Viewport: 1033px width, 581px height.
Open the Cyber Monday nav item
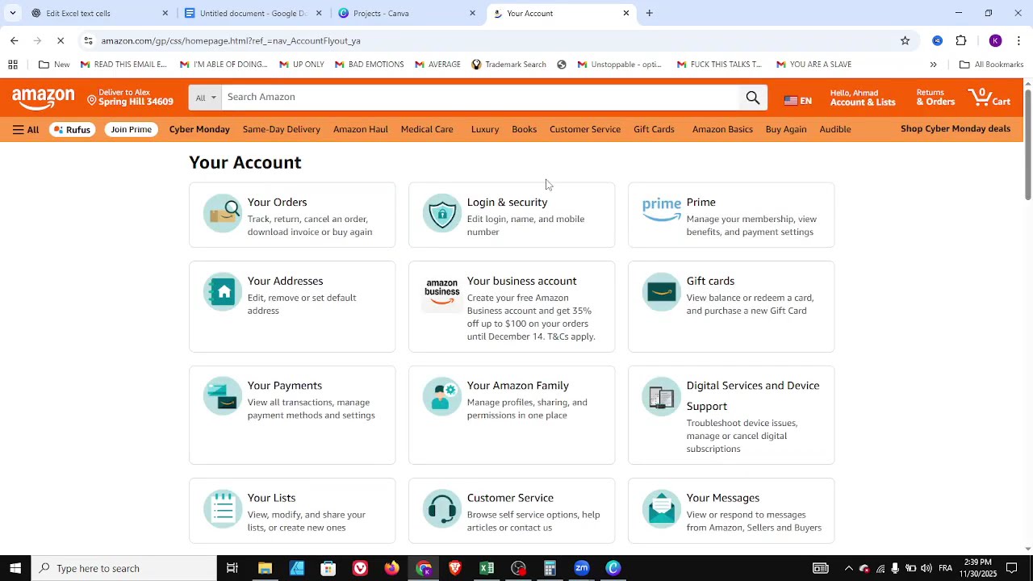coord(199,129)
